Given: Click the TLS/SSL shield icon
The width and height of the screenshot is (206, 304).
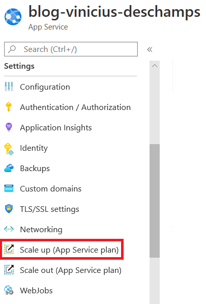Looking at the screenshot, I should tap(9, 209).
